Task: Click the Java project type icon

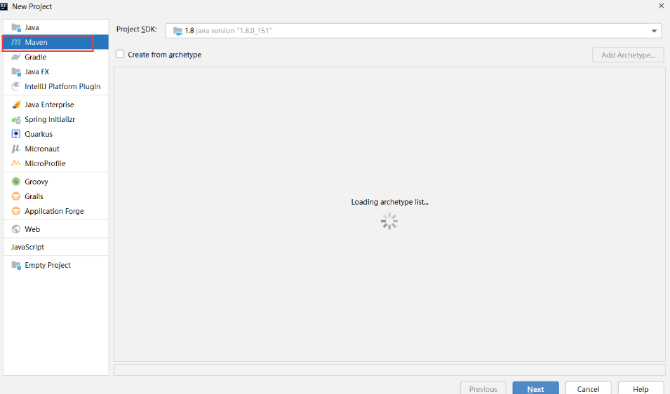Action: (x=16, y=28)
